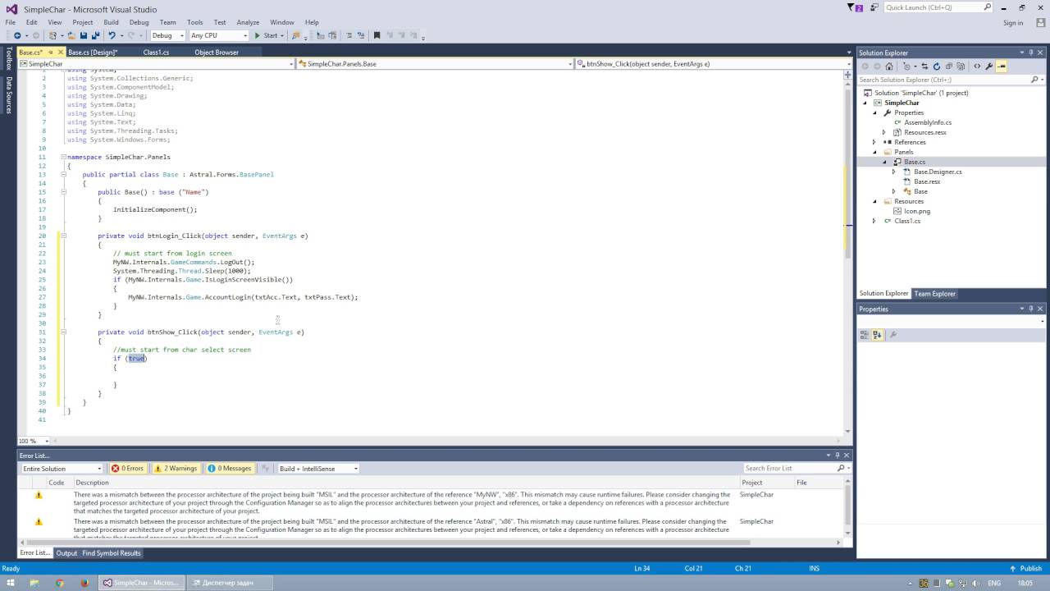1050x591 pixels.
Task: Toggle Show All Files in Solution Explorer
Action: 960,66
